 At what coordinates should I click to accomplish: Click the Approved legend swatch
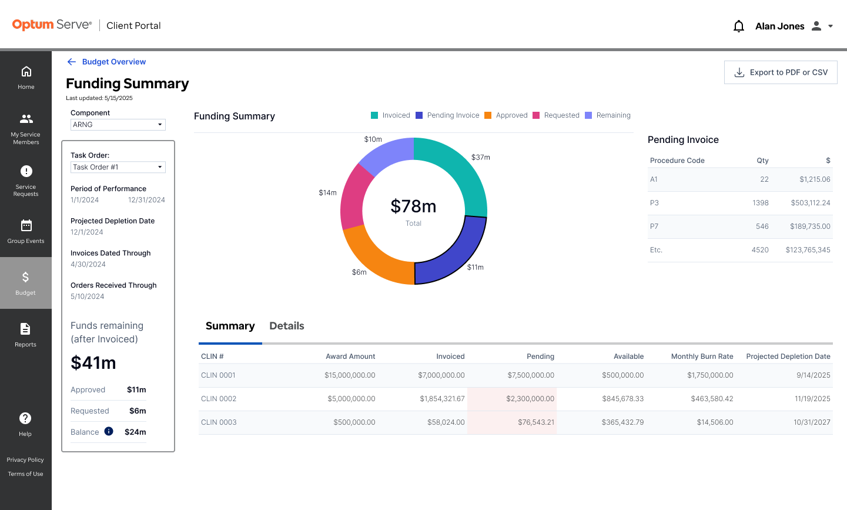(488, 115)
